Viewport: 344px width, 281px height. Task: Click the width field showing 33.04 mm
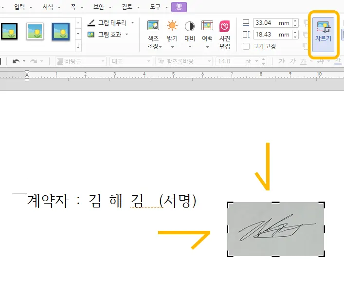click(x=272, y=23)
